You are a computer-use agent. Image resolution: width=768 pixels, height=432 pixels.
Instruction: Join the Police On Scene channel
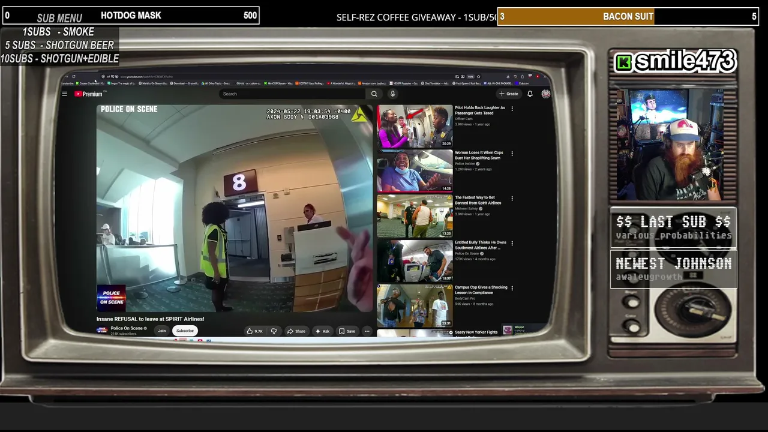click(161, 331)
